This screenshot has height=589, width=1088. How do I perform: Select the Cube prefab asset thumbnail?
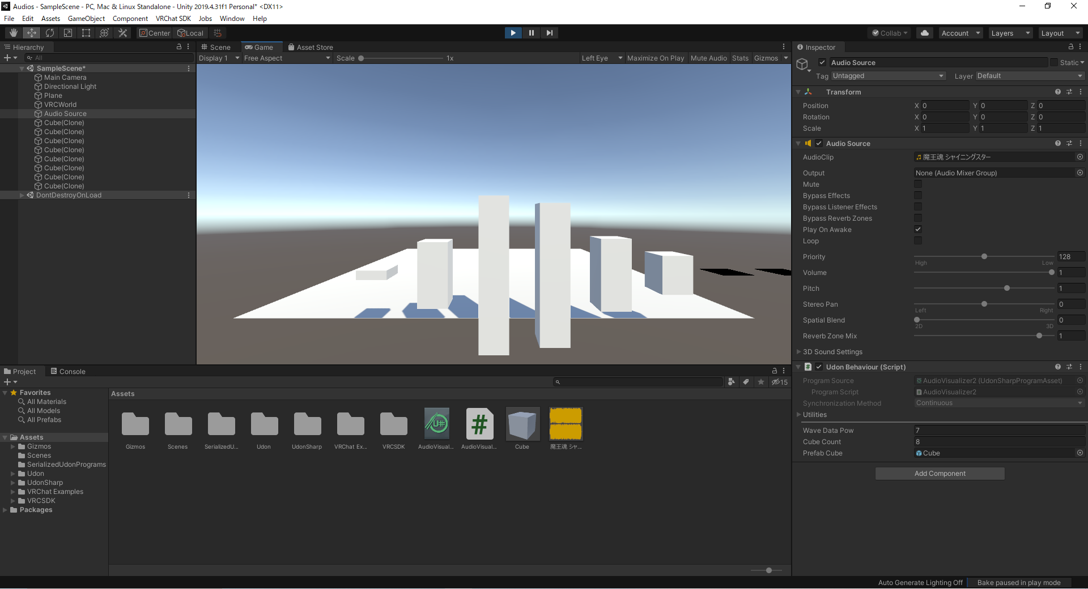(522, 424)
